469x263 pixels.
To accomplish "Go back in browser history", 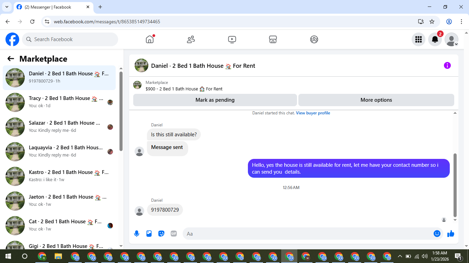I will coord(8,22).
